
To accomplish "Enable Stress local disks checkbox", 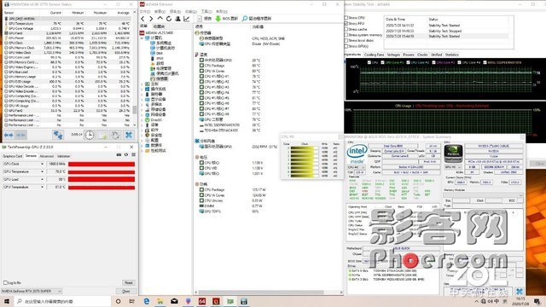I will point(346,40).
